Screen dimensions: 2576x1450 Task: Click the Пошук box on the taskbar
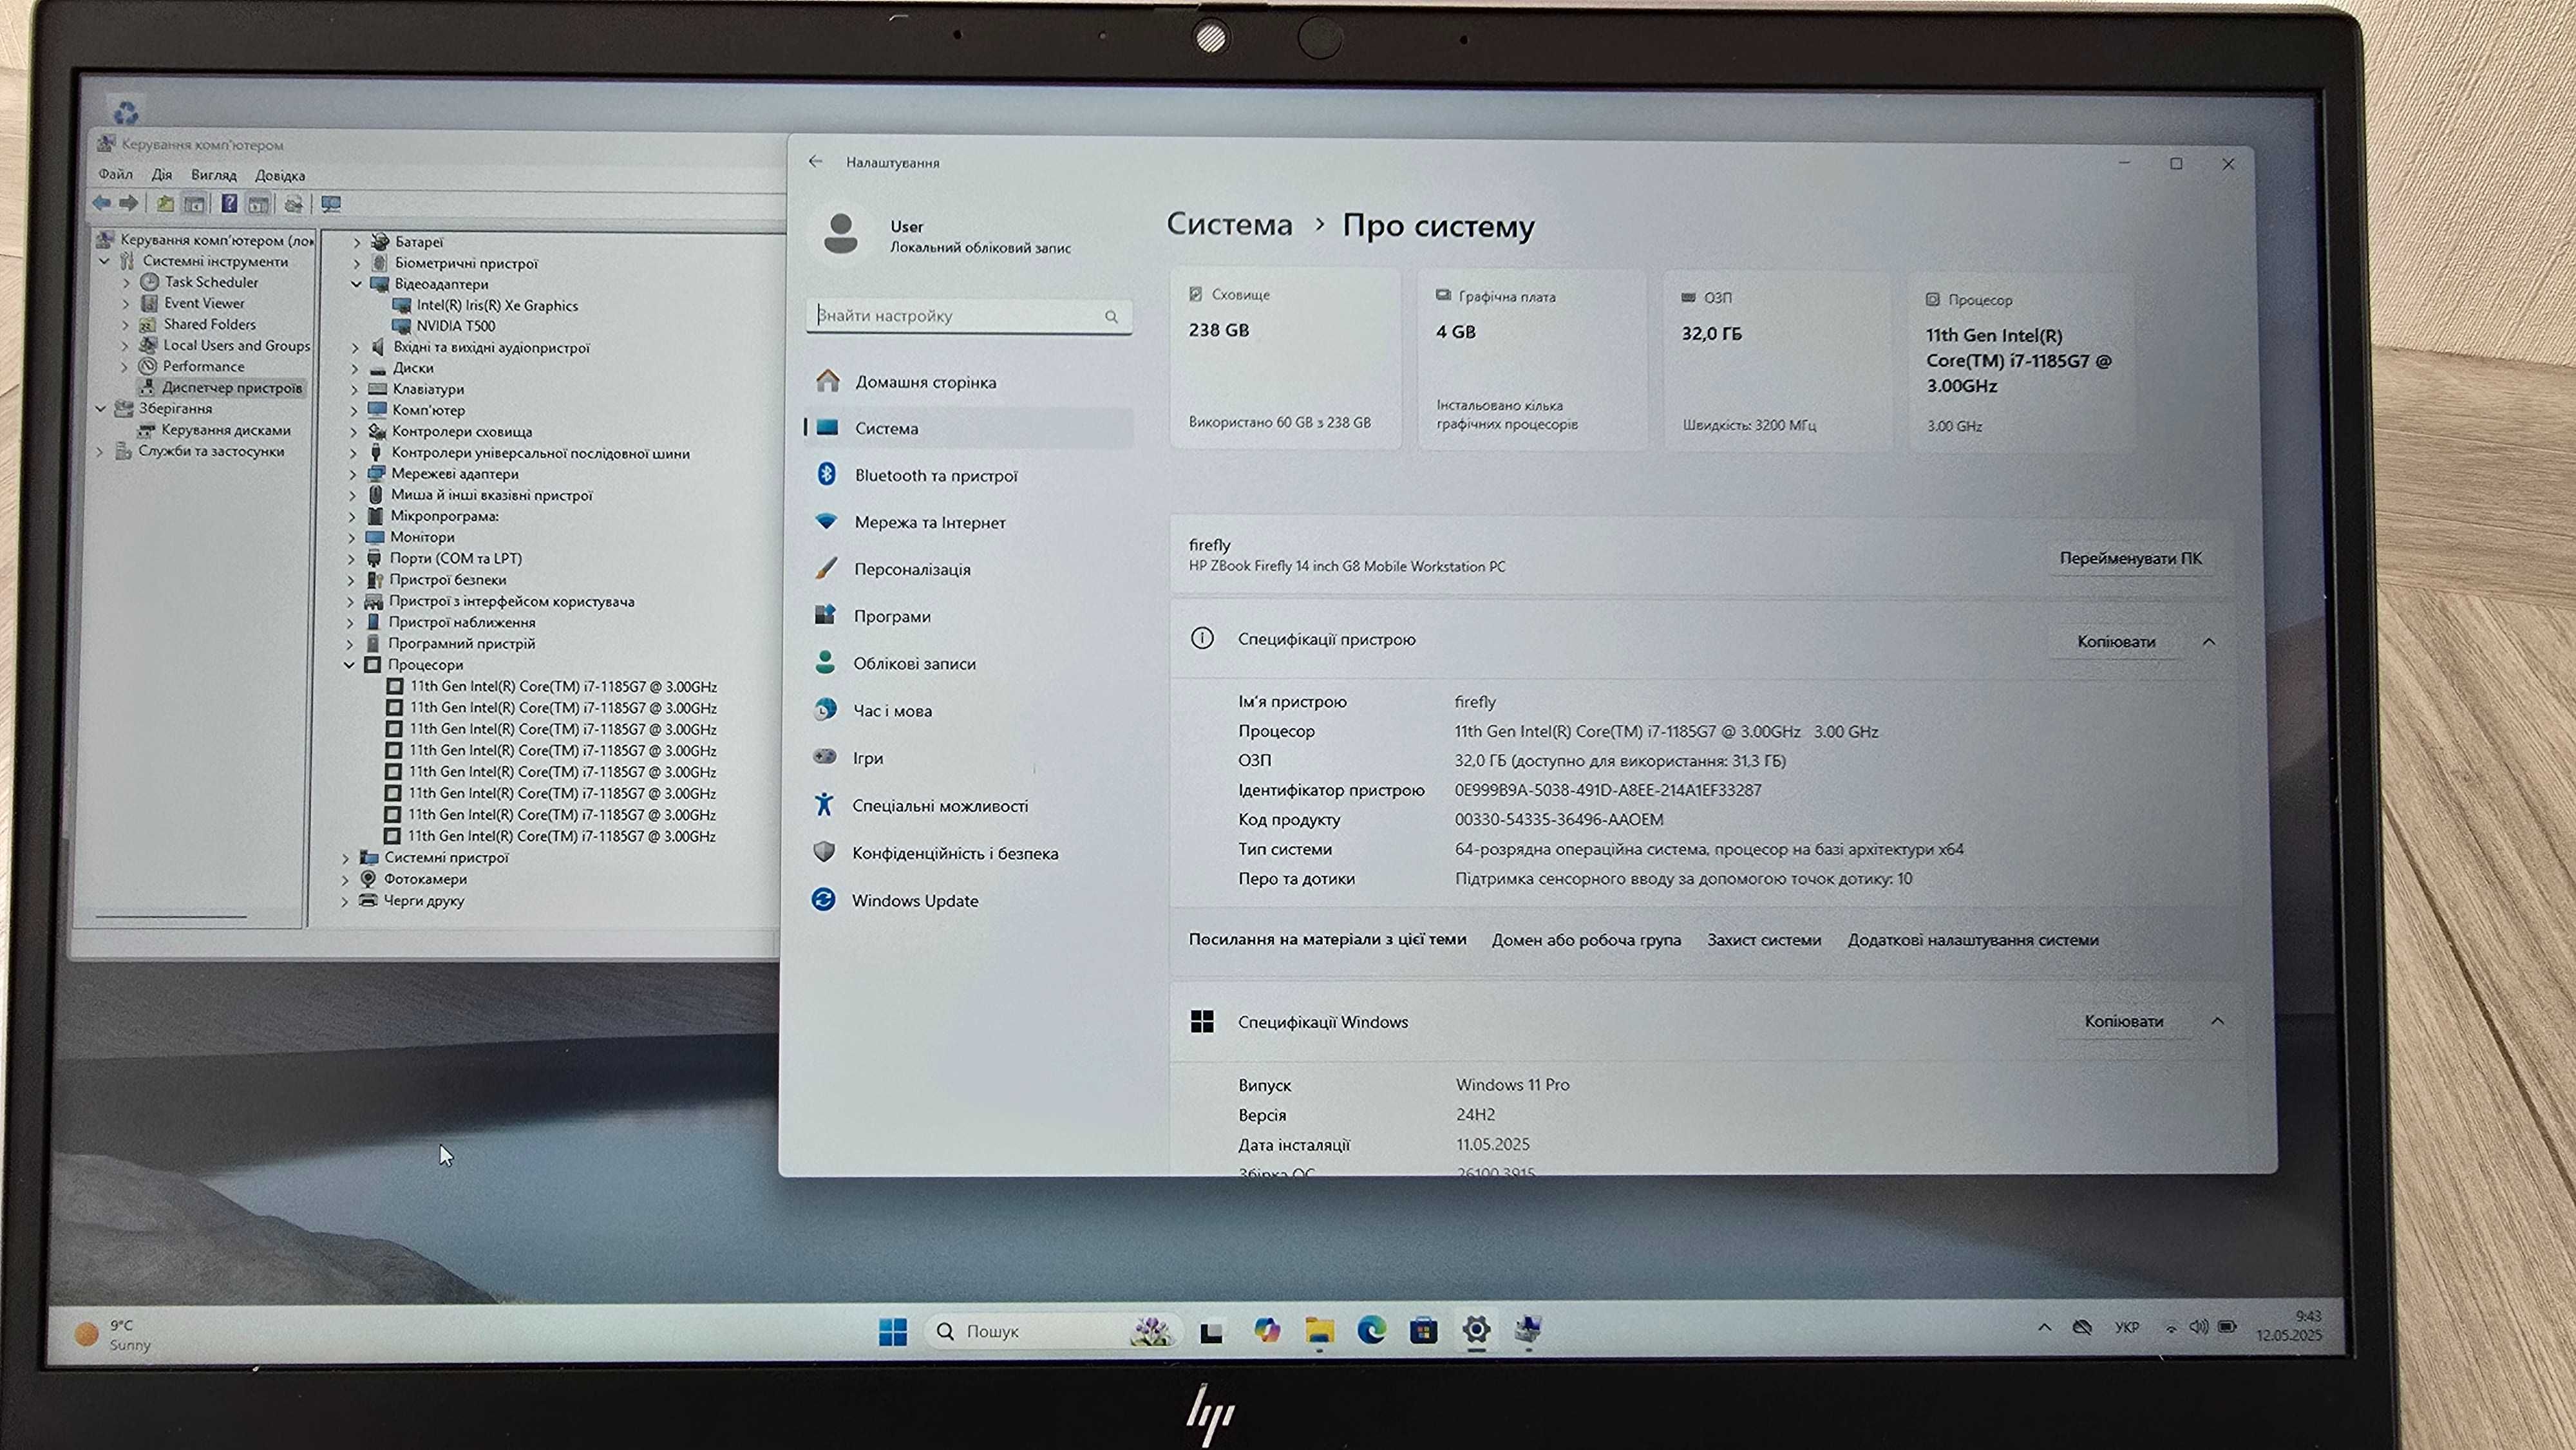click(x=1054, y=1331)
